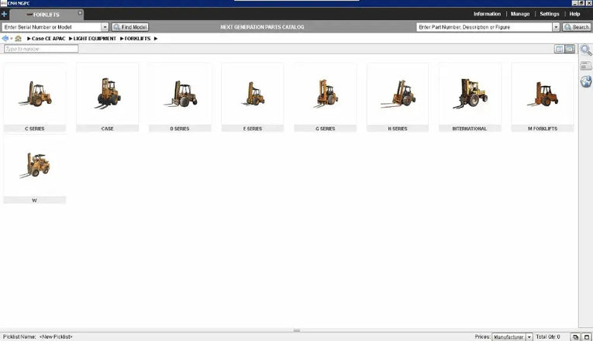Open the globe icon in right sidebar
Screen dimensions: 593x341
click(586, 81)
